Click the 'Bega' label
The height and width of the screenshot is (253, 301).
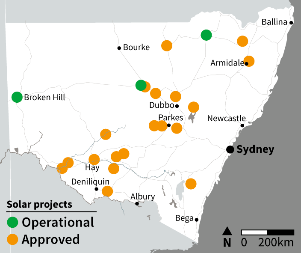click(x=184, y=218)
